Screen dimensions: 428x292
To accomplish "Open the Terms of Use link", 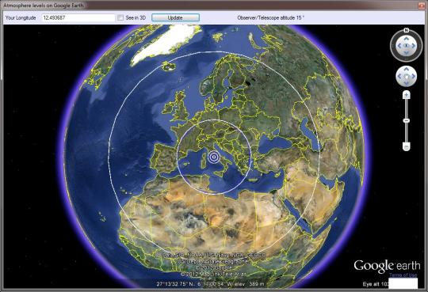I will (403, 275).
